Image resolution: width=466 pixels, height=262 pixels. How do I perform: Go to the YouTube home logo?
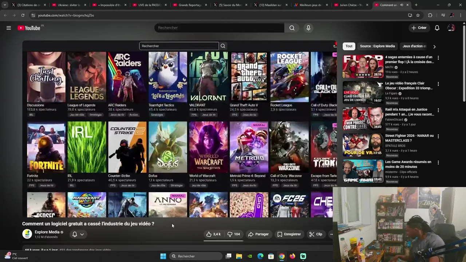tap(29, 28)
